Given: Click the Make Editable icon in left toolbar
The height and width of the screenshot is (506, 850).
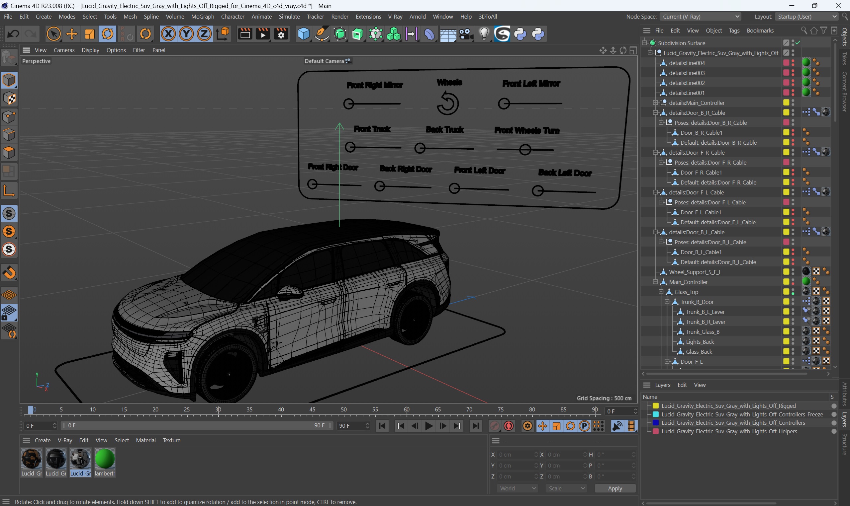Looking at the screenshot, I should point(9,57).
